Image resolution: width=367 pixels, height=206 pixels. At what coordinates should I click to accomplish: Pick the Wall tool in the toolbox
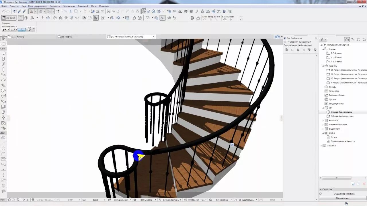3,54
